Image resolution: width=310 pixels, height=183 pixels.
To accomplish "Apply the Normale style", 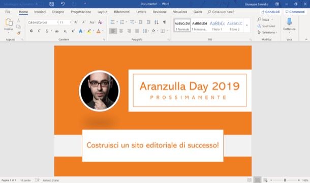I will (x=182, y=25).
